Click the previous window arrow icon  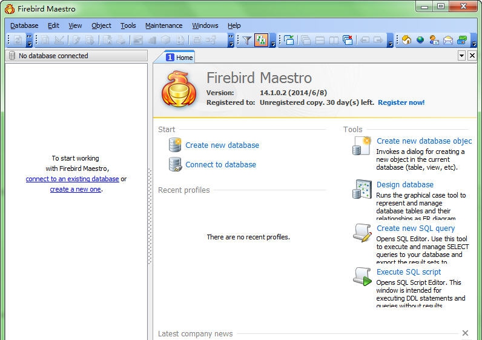point(365,41)
